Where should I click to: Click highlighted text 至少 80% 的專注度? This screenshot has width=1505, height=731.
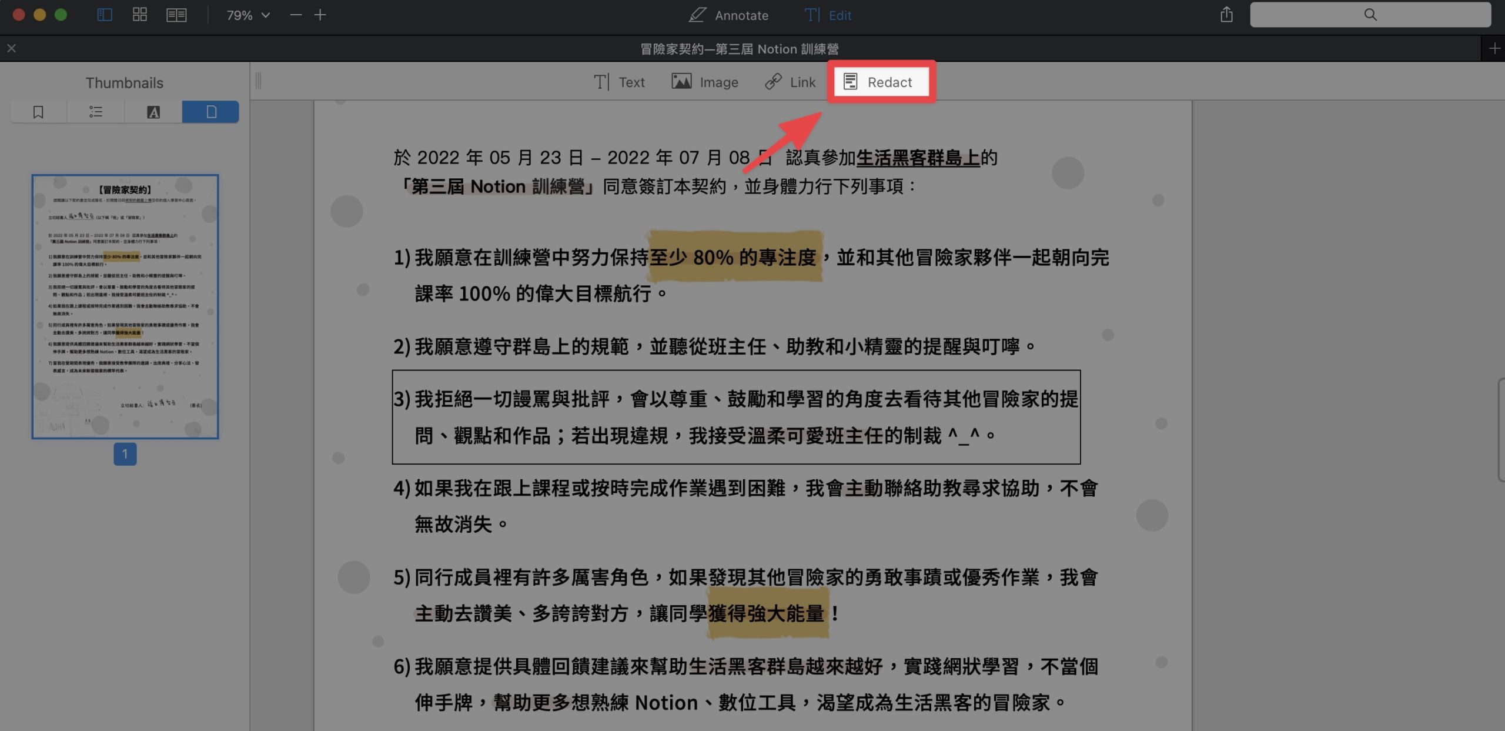pyautogui.click(x=733, y=257)
